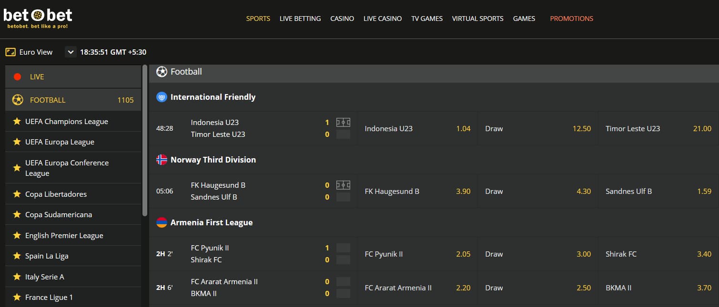Bet on Draw at 12.50

[x=538, y=128]
